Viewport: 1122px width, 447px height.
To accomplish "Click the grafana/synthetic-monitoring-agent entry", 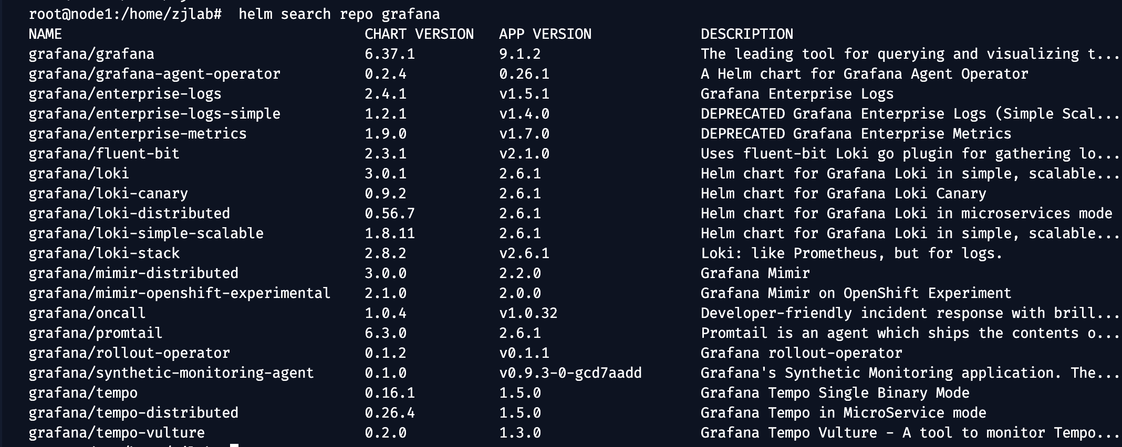I will (171, 373).
